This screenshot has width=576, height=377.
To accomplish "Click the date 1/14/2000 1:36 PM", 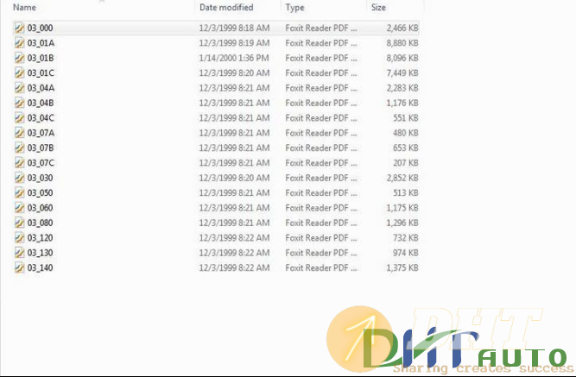I will 234,58.
